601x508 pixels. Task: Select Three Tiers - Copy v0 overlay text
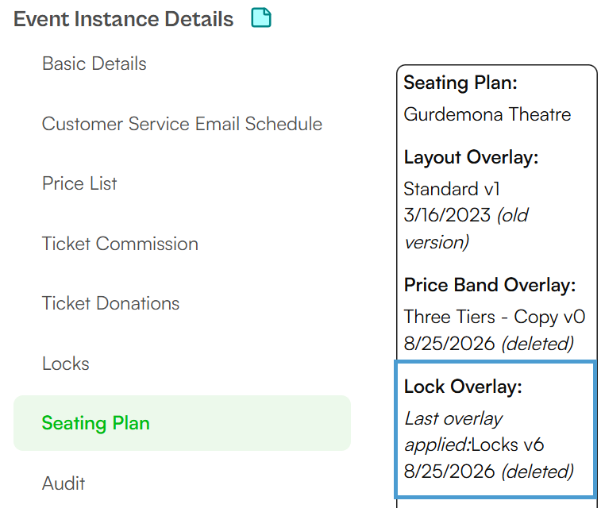[x=495, y=317]
